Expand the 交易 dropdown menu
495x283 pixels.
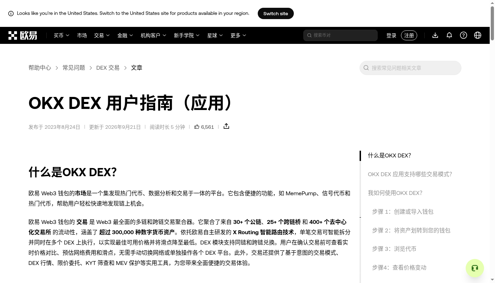[x=102, y=35]
